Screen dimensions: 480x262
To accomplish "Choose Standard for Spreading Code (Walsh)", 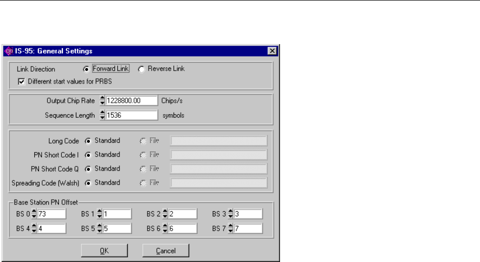I will click(88, 183).
